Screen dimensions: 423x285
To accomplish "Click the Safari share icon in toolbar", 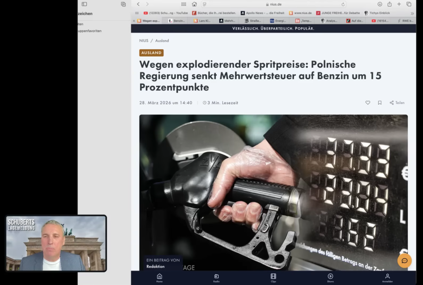I will [390, 4].
